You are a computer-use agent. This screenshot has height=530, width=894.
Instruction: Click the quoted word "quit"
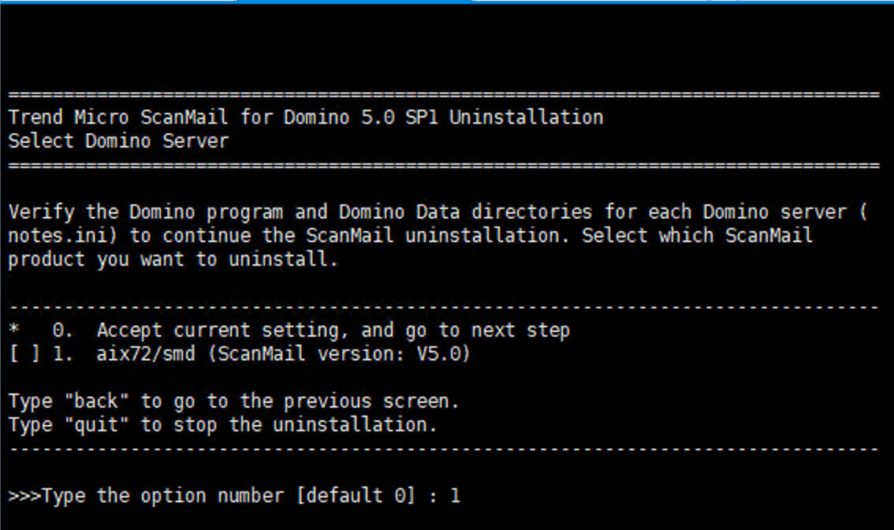tap(95, 425)
